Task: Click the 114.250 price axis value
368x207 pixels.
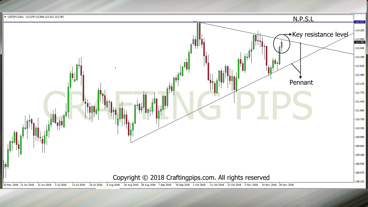Action: coord(360,30)
